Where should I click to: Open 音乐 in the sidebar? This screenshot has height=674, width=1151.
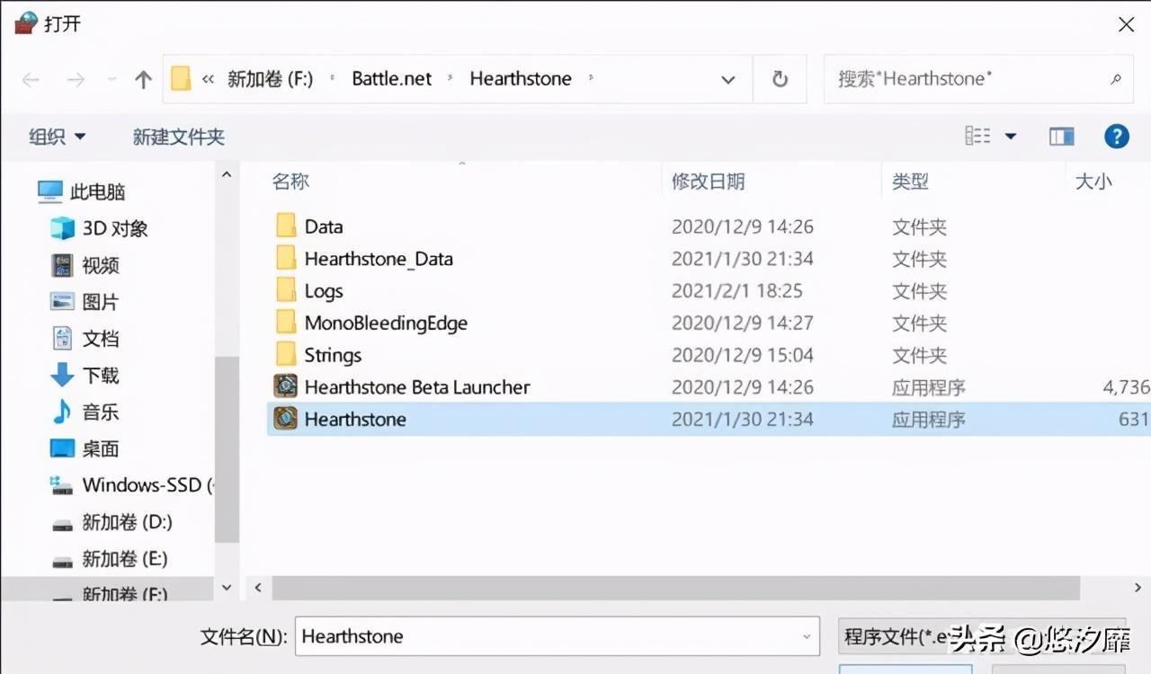(x=85, y=412)
